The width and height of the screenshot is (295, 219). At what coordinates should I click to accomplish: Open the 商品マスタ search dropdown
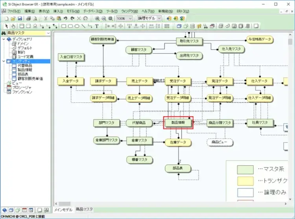pyautogui.click(x=48, y=33)
